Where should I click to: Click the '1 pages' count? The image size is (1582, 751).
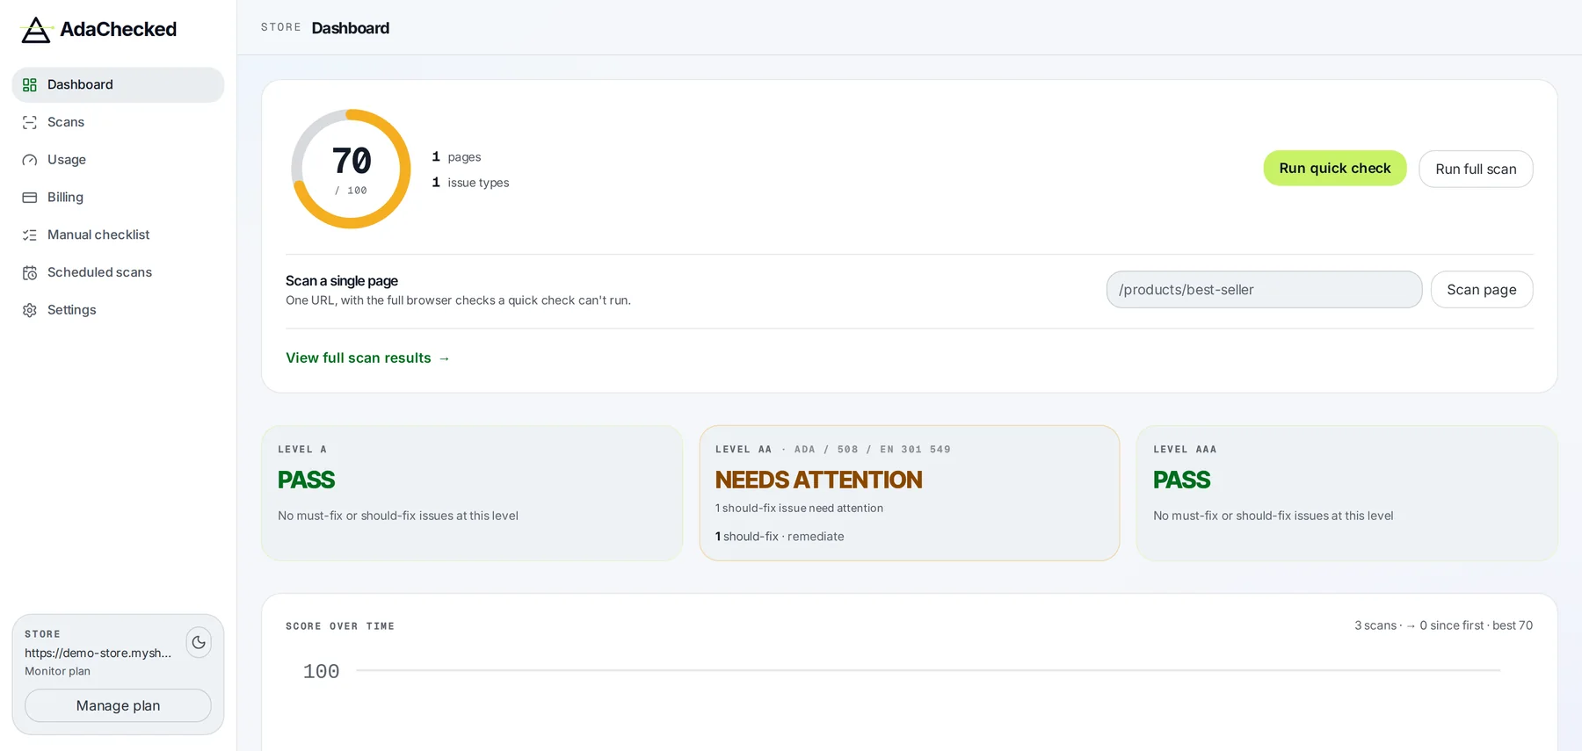point(456,157)
